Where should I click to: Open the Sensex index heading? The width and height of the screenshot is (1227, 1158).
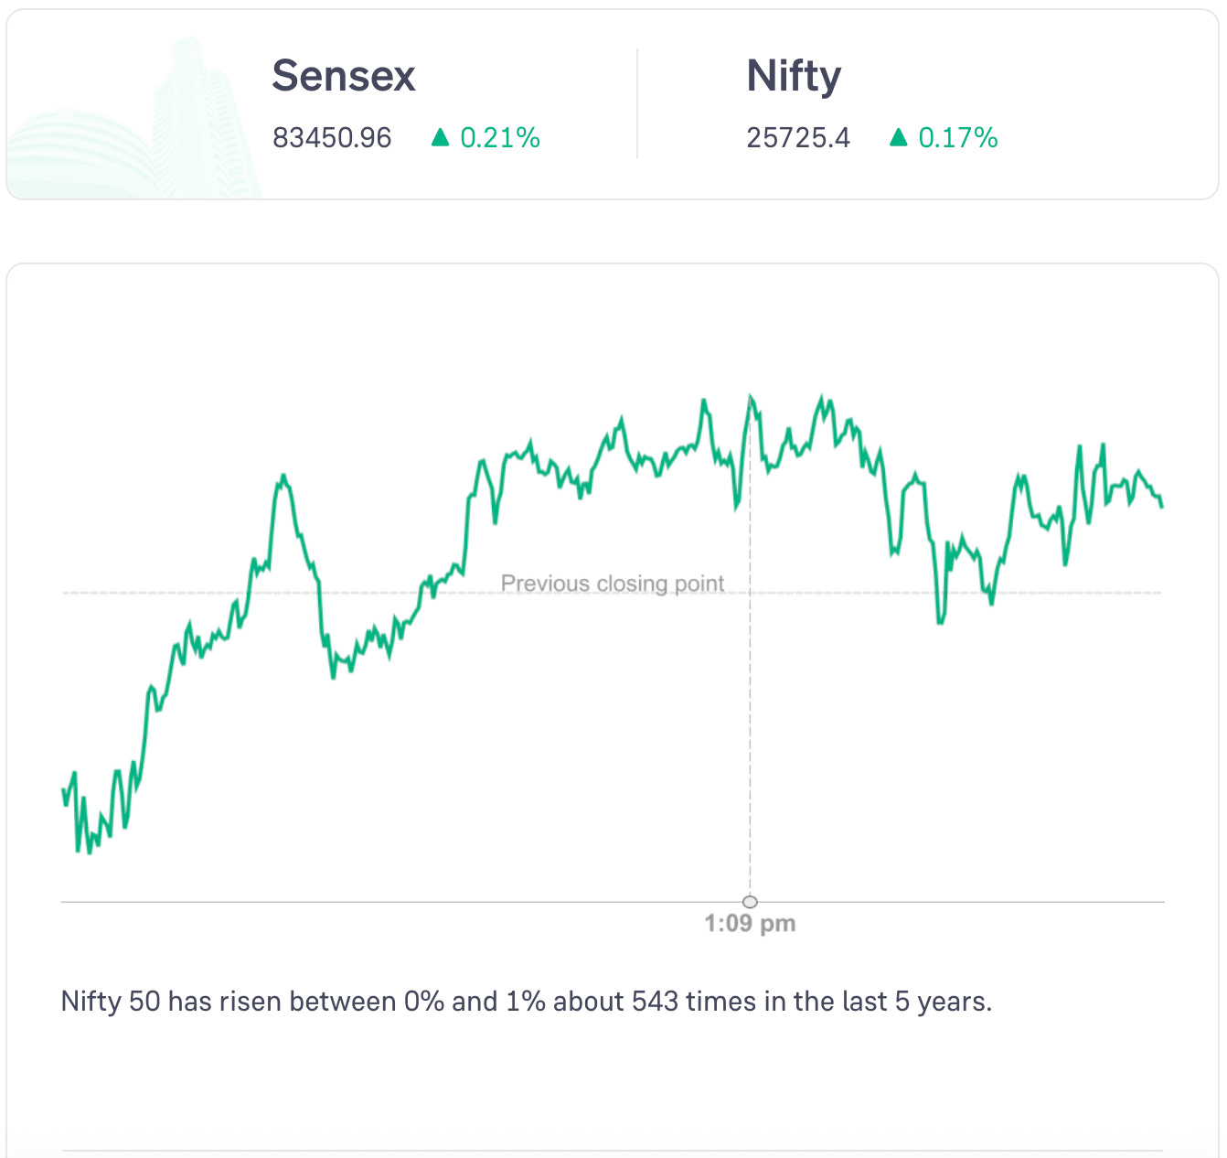tap(344, 76)
